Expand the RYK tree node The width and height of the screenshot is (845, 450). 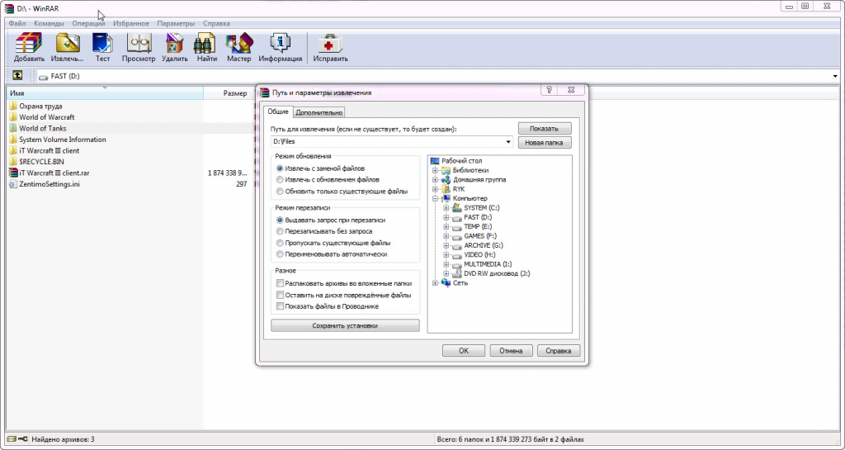tap(435, 189)
